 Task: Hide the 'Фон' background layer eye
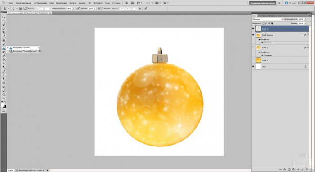point(253,66)
